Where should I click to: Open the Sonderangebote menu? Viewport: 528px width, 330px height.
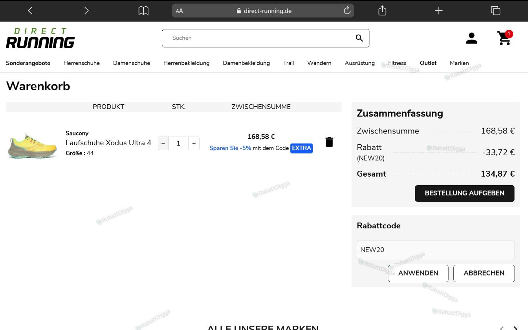coord(28,63)
